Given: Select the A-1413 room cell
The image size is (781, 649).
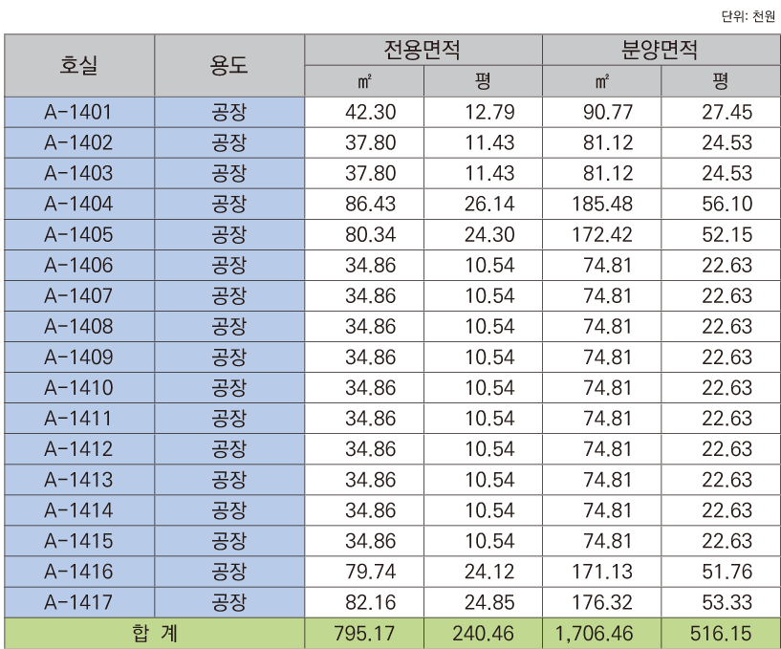Looking at the screenshot, I should pyautogui.click(x=78, y=480).
